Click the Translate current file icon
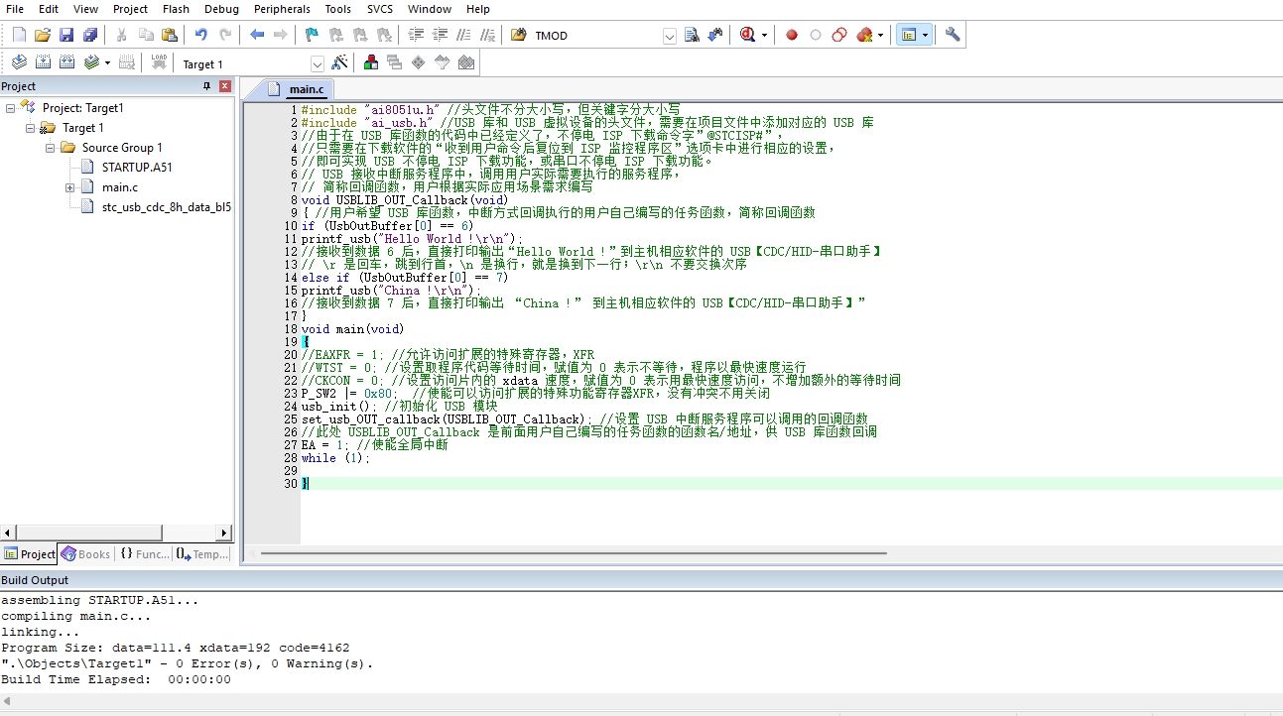1283x716 pixels. [x=19, y=62]
